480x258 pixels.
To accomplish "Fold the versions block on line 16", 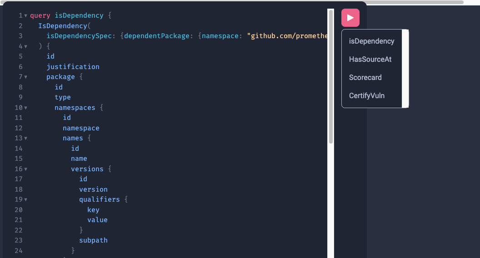I will point(26,169).
